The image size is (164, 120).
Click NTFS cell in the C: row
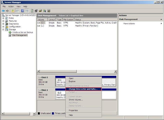[66, 23]
